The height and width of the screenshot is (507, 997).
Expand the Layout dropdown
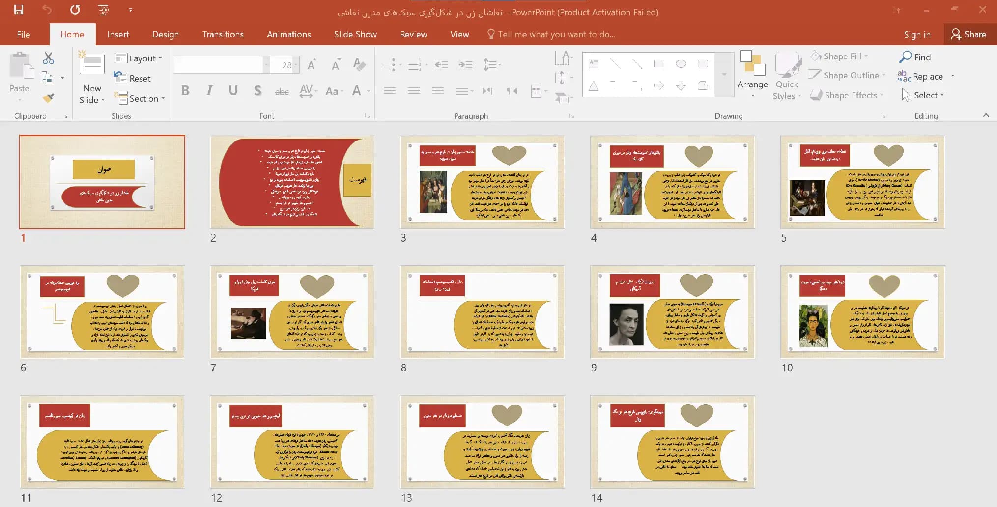(139, 58)
